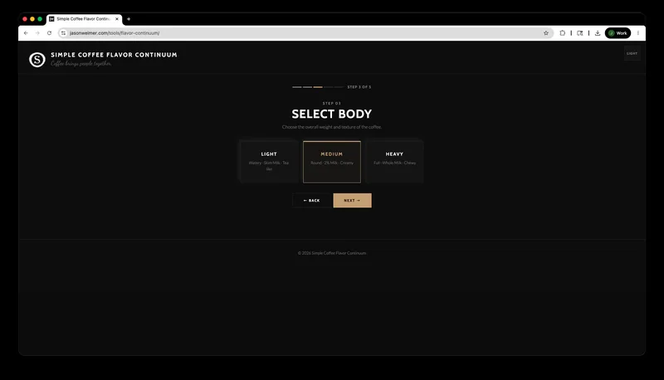Image resolution: width=664 pixels, height=380 pixels.
Task: Select the Light body card
Action: pos(269,162)
